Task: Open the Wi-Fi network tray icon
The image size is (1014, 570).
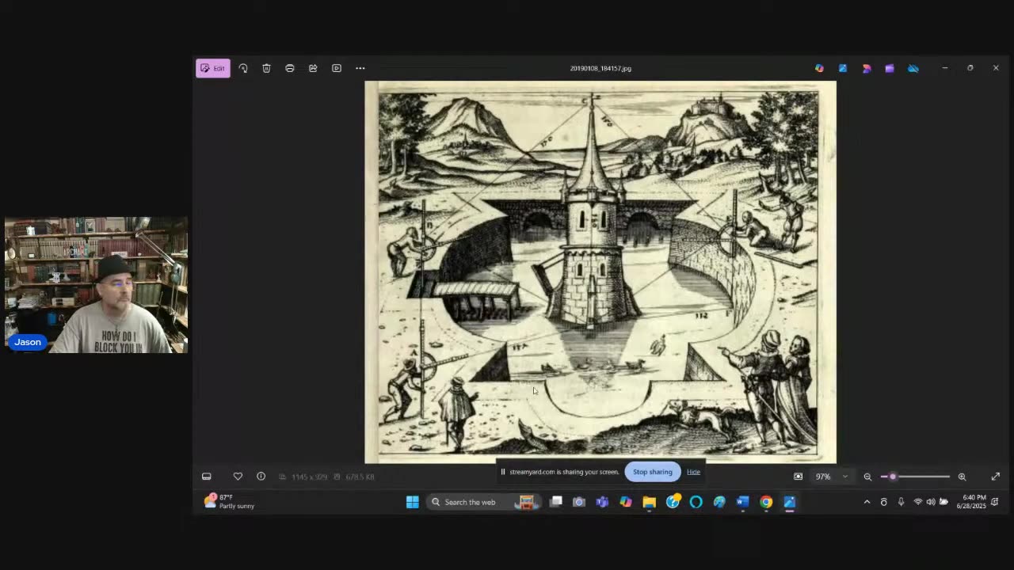Action: coord(918,502)
